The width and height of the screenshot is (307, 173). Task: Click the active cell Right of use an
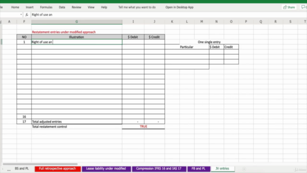[77, 42]
